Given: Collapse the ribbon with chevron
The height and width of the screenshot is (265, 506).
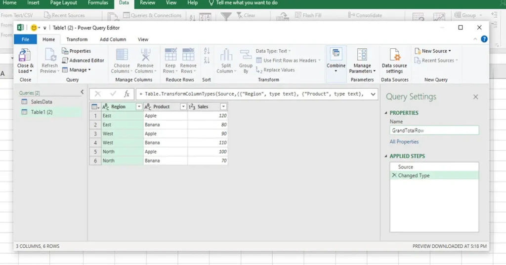Looking at the screenshot, I should click(x=475, y=39).
